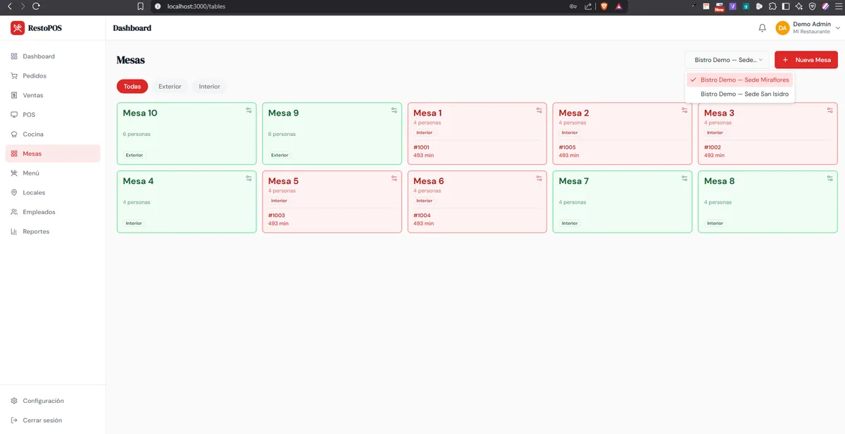
Task: Open settings icon on Mesa 7 card
Action: click(685, 178)
